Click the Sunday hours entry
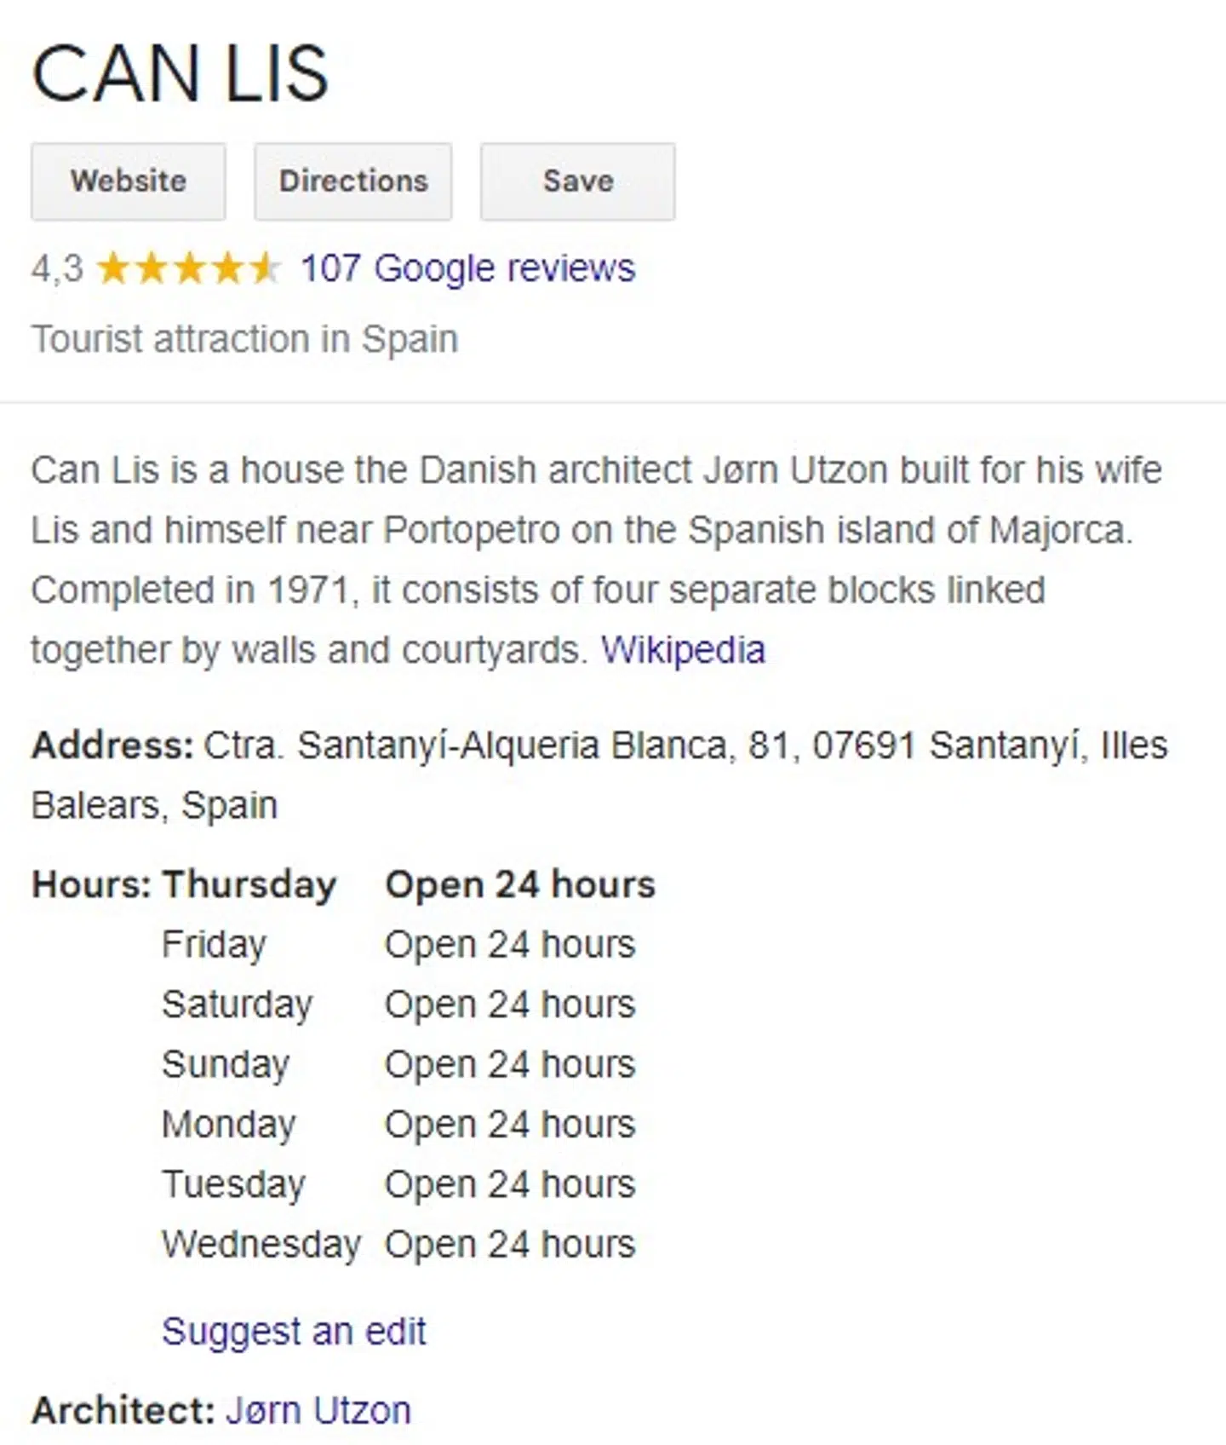 398,1064
